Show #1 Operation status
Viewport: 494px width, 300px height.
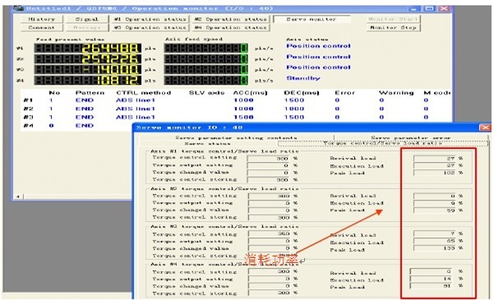coord(150,19)
